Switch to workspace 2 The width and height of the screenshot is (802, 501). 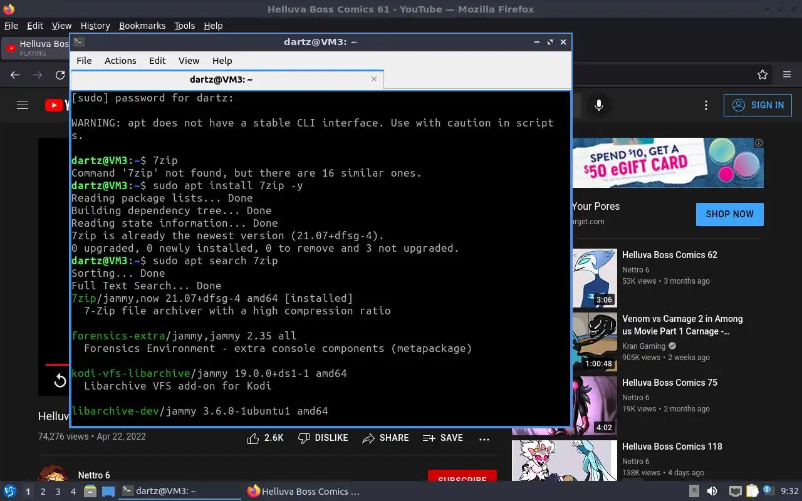coord(43,492)
